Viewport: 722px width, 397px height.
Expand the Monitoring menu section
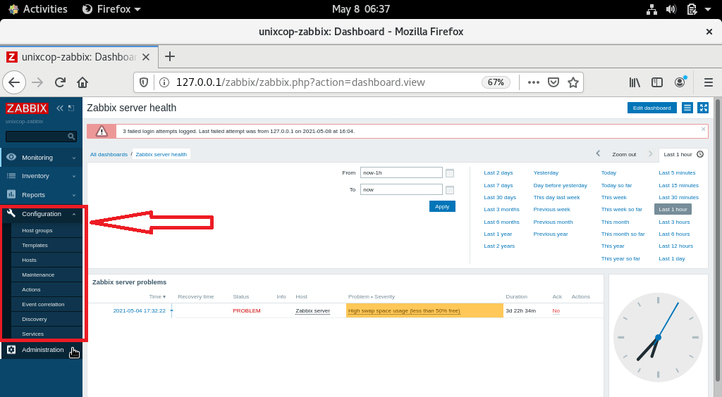74,158
